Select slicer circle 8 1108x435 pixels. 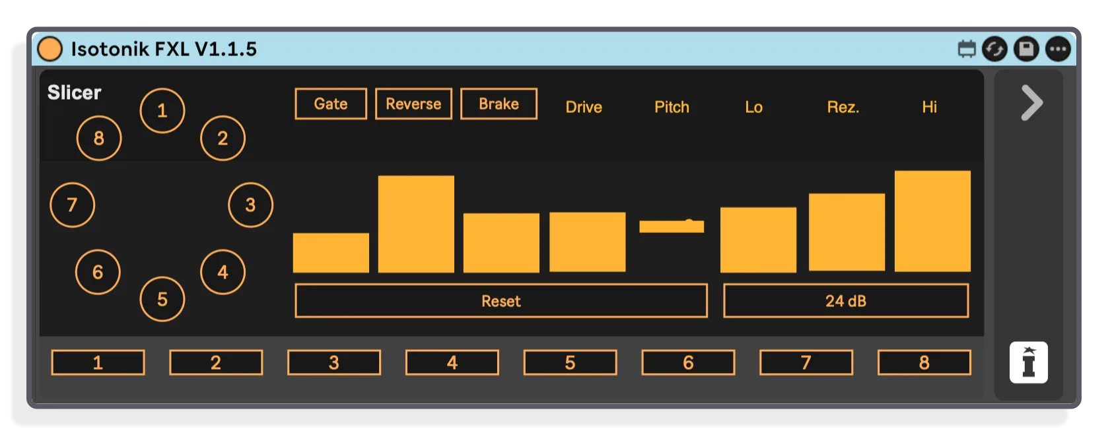(x=99, y=138)
